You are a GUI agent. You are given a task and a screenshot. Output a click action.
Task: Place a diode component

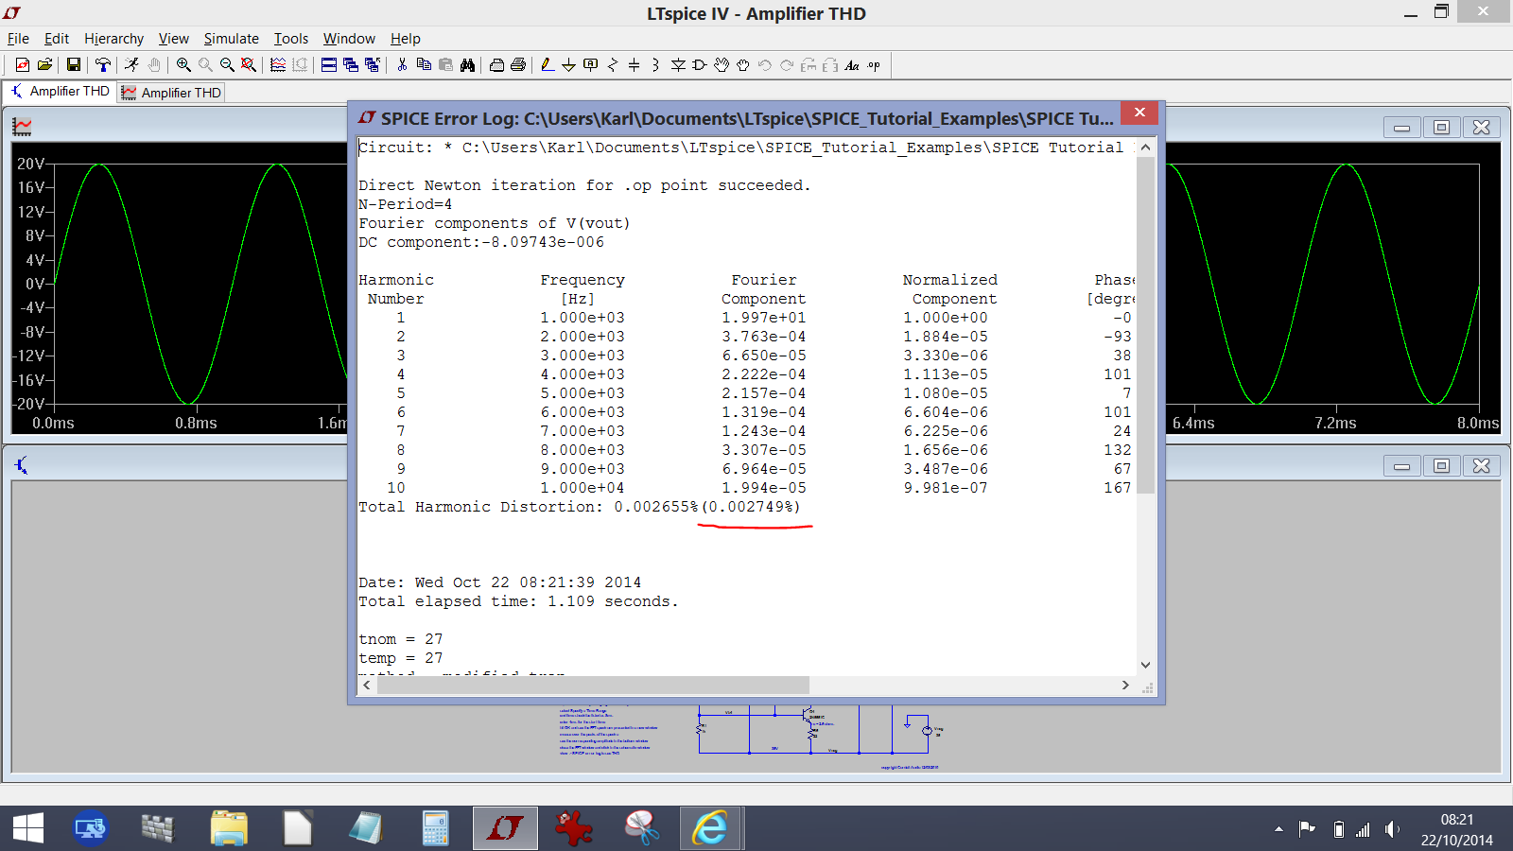[678, 64]
